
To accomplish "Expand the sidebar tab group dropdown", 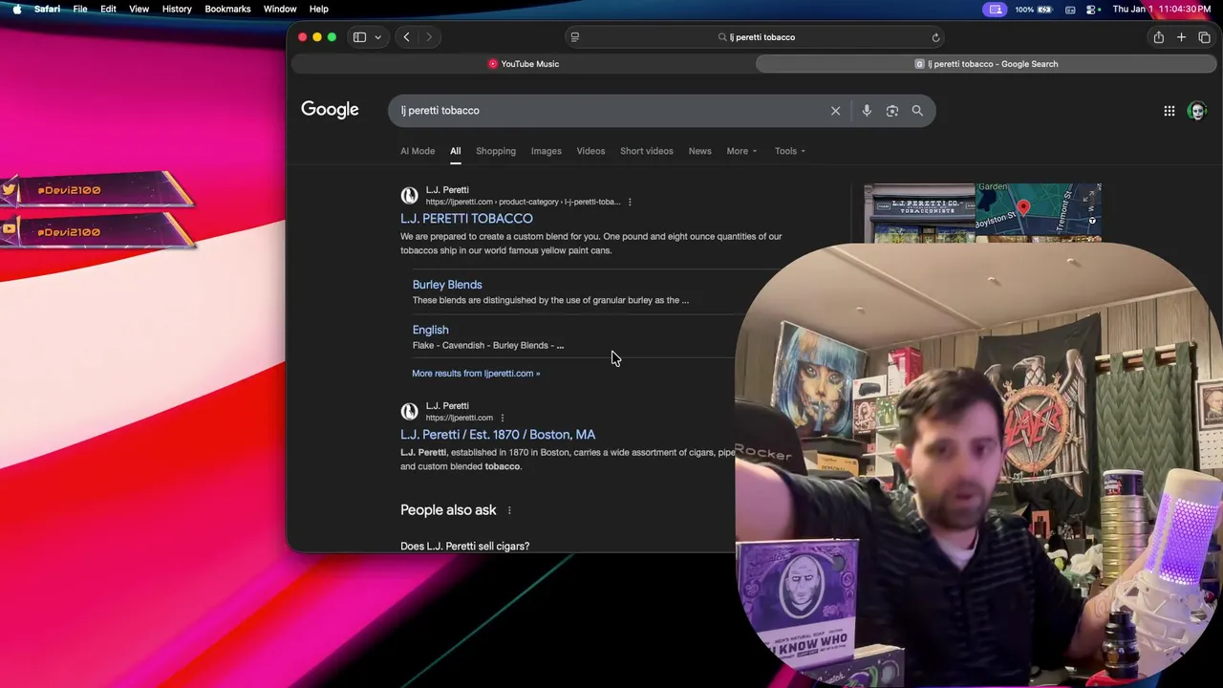I will pos(377,37).
